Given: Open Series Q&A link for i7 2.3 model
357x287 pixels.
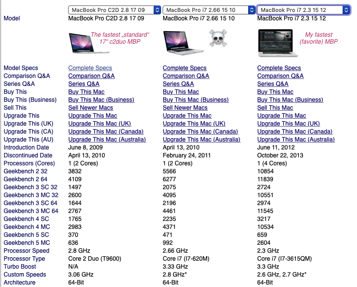Looking at the screenshot, I should click(x=273, y=84).
